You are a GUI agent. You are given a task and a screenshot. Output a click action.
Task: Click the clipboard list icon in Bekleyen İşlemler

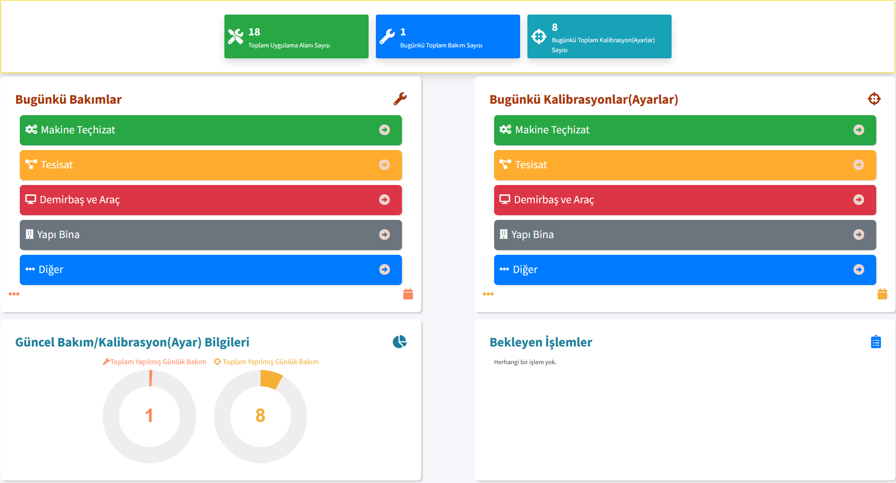coord(876,342)
